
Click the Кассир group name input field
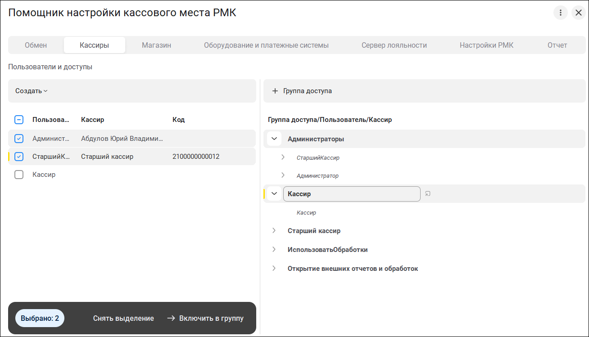coord(351,194)
